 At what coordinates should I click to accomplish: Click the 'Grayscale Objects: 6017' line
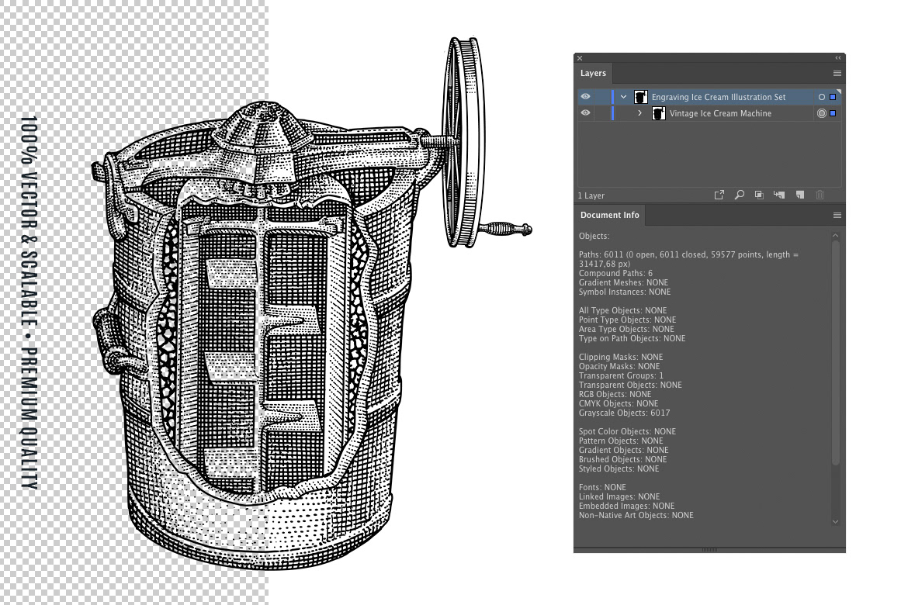coord(624,413)
